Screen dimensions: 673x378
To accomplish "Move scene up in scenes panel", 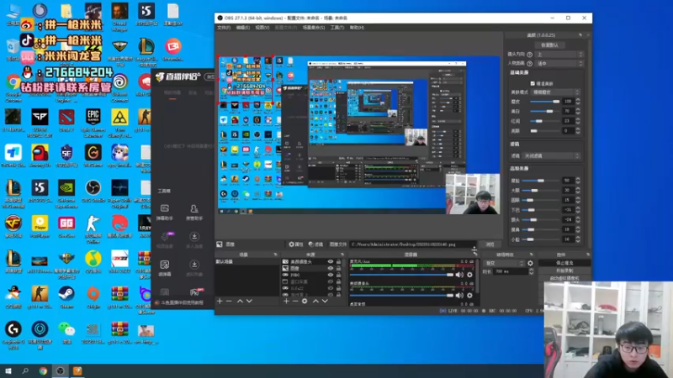I will 240,302.
